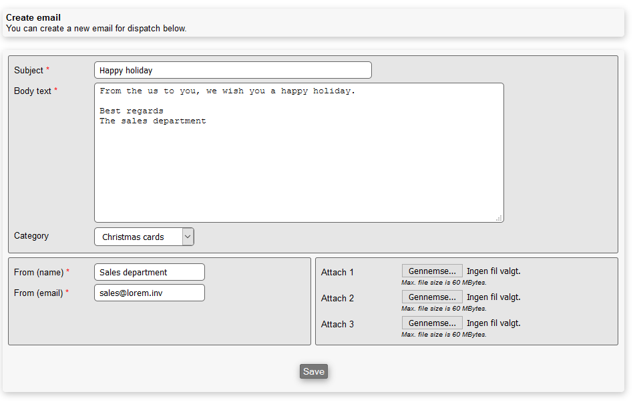Grab the body text area resize handle

[499, 218]
